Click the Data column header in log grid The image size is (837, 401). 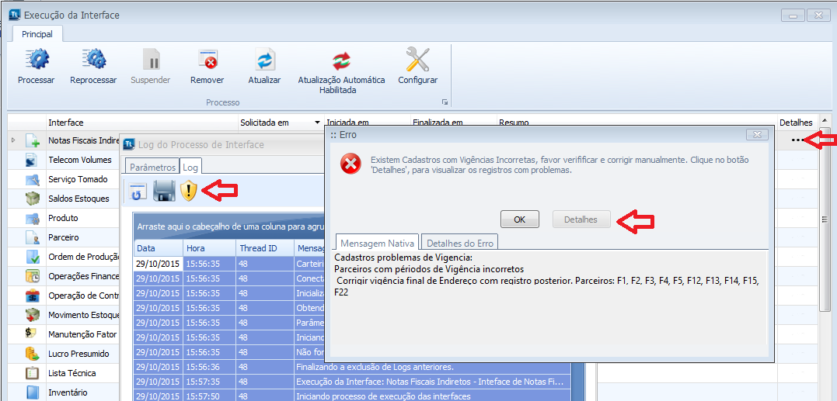click(x=158, y=248)
